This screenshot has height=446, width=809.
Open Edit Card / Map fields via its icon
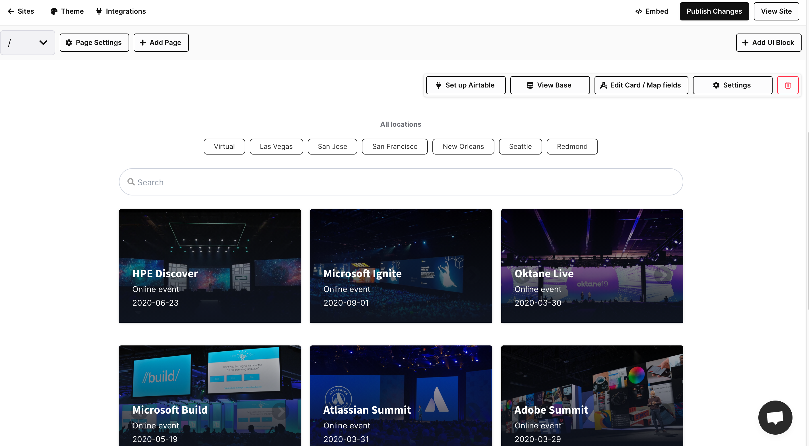click(x=603, y=85)
